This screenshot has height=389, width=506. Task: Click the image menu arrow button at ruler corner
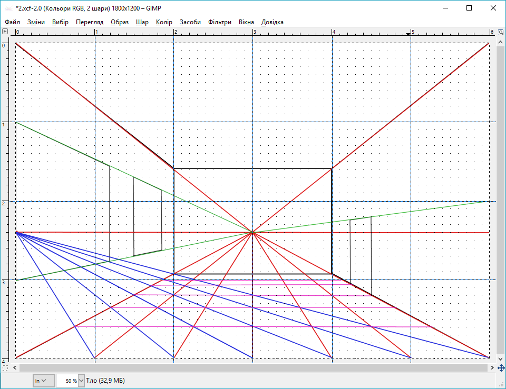coord(5,32)
